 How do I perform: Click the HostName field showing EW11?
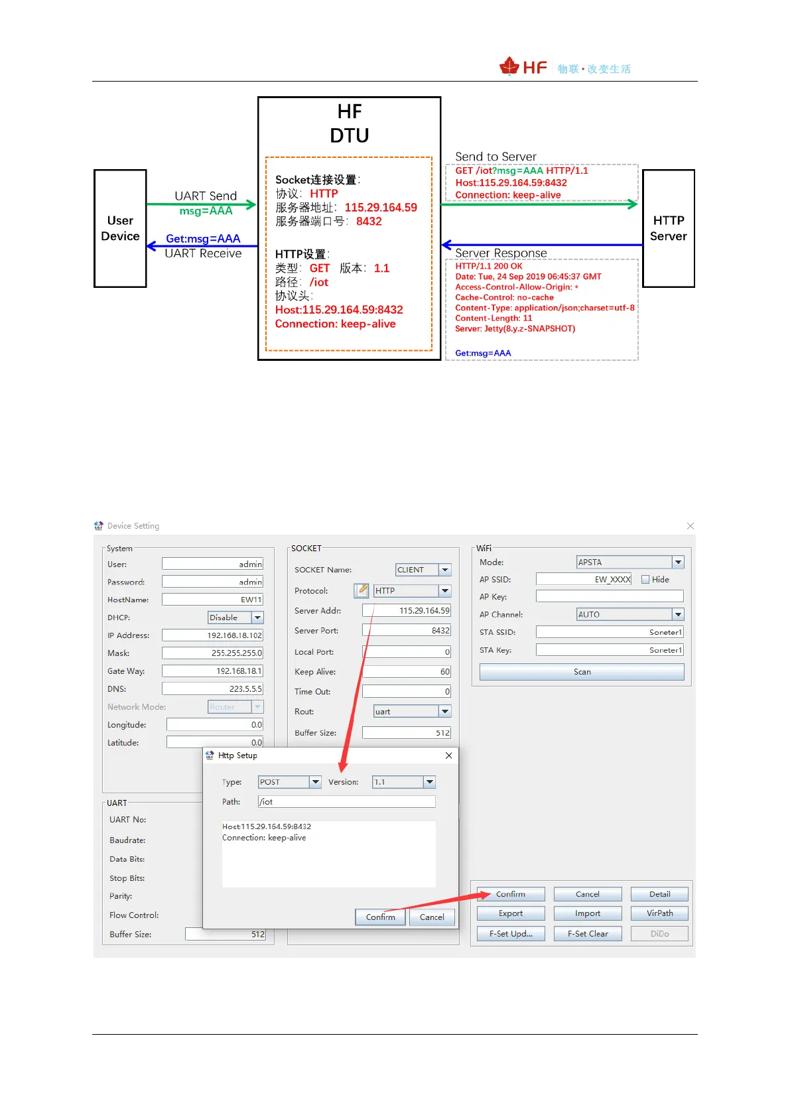pyautogui.click(x=213, y=600)
